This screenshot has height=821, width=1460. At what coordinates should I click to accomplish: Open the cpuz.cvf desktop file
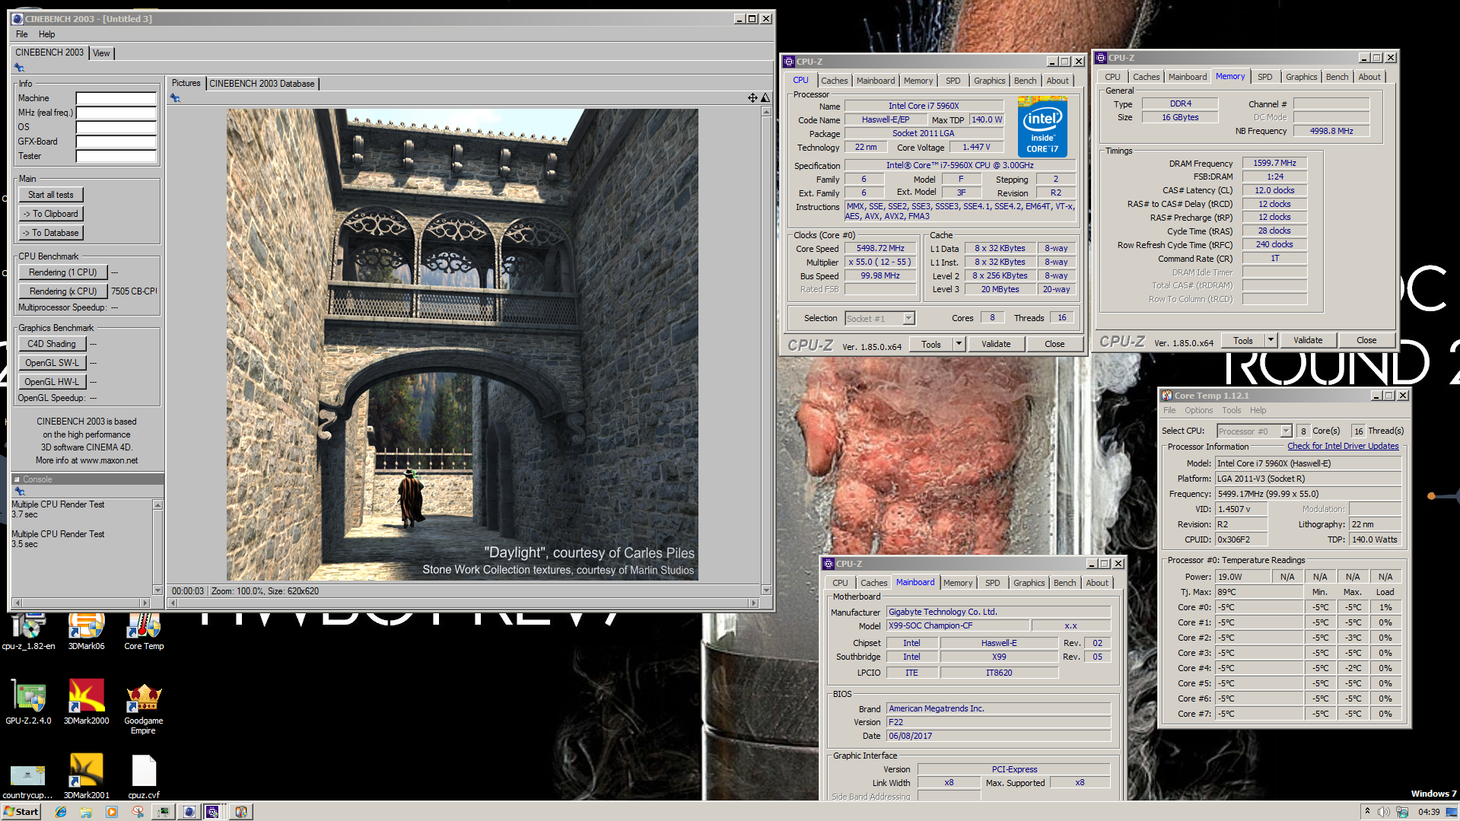143,776
